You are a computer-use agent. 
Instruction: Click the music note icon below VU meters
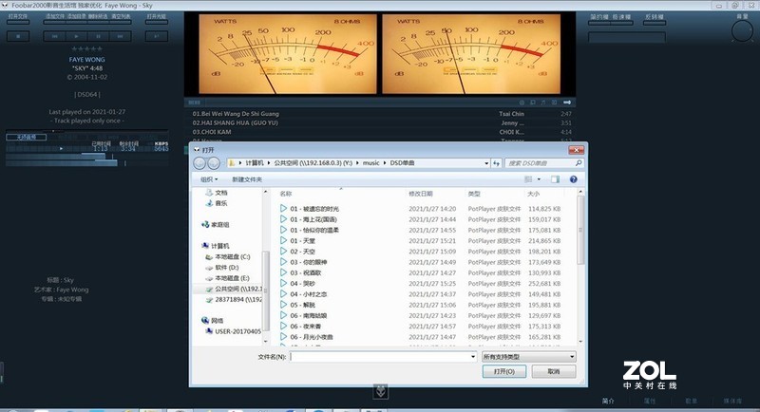pos(543,103)
